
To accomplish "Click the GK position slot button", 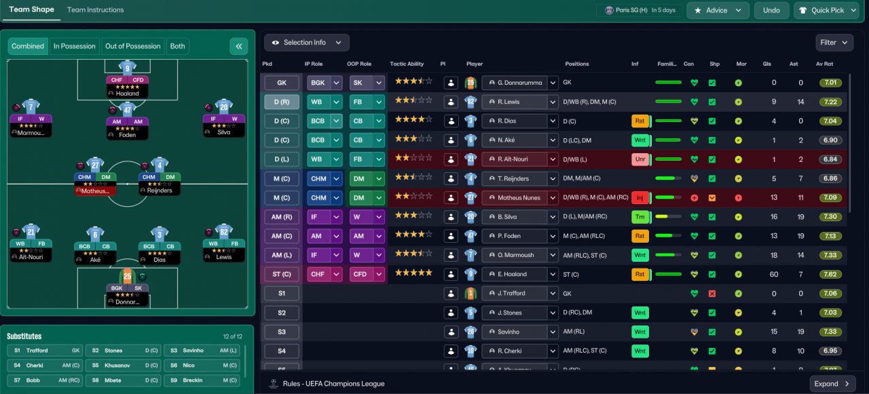I will tap(281, 83).
